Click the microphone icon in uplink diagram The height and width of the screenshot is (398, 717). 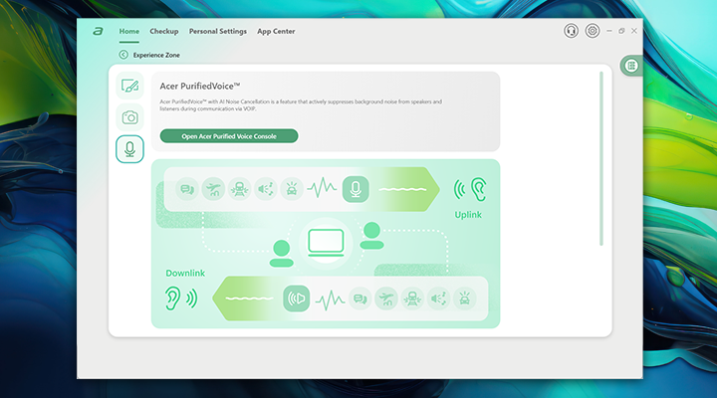(356, 188)
